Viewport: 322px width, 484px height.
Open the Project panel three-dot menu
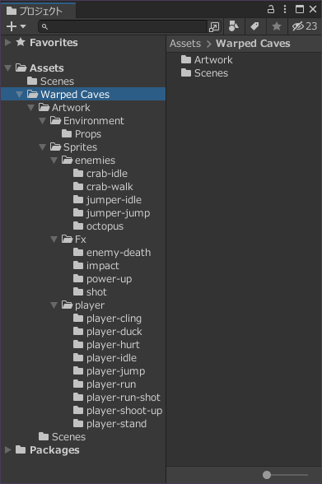tap(285, 9)
